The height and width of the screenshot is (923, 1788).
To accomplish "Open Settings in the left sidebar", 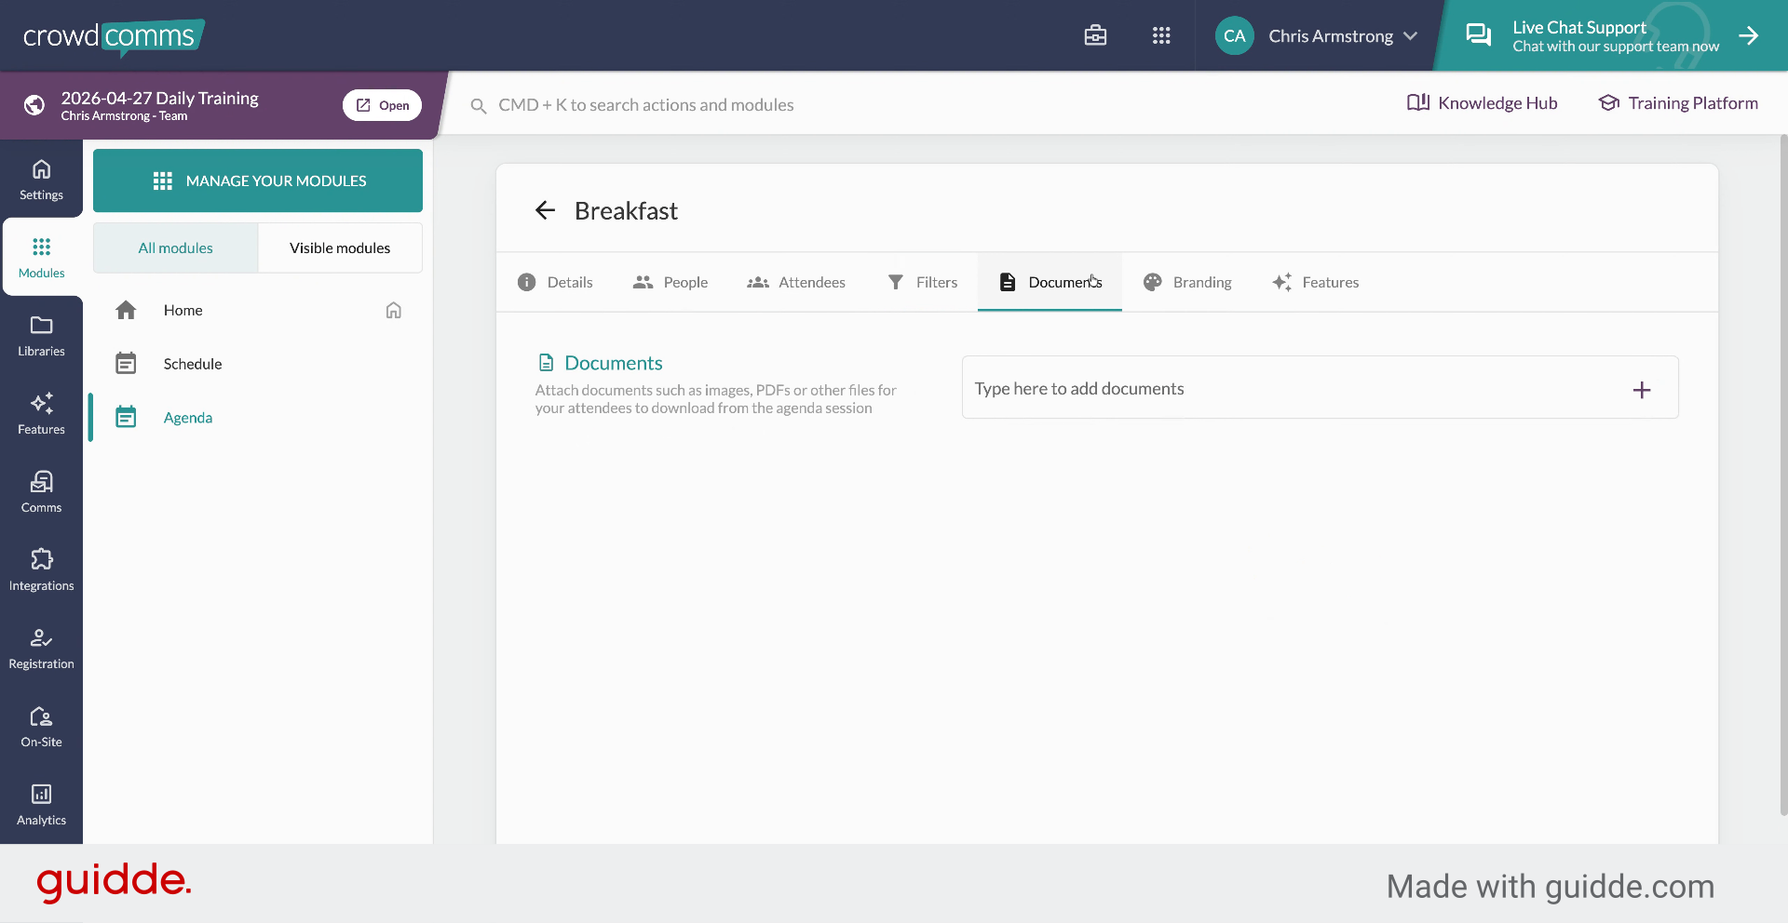I will [x=41, y=180].
